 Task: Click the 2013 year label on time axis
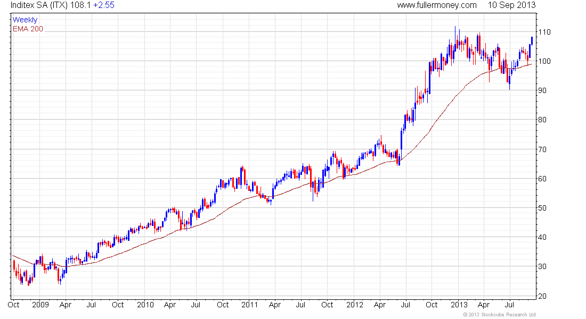[x=459, y=305]
